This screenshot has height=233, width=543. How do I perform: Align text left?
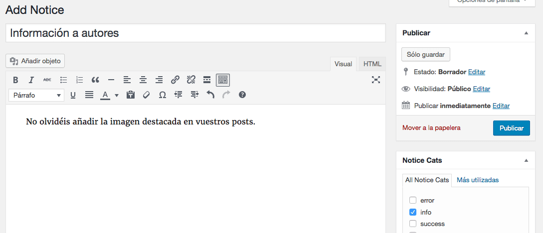click(127, 80)
